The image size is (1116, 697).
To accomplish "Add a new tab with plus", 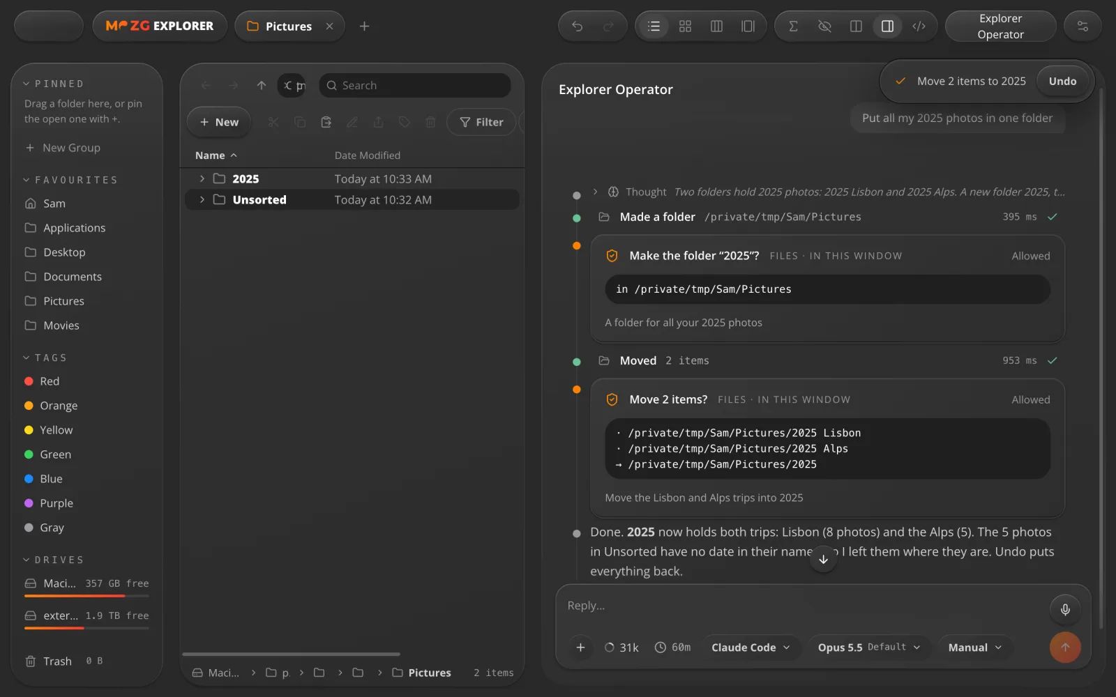I will 364,26.
